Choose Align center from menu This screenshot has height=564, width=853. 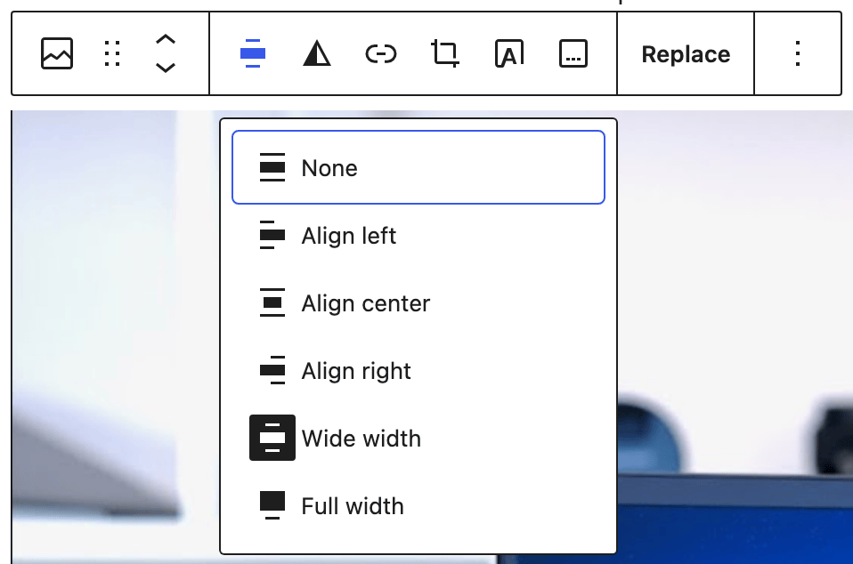tap(418, 303)
